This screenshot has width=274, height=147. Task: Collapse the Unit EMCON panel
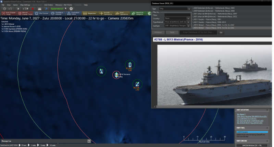click(267, 141)
